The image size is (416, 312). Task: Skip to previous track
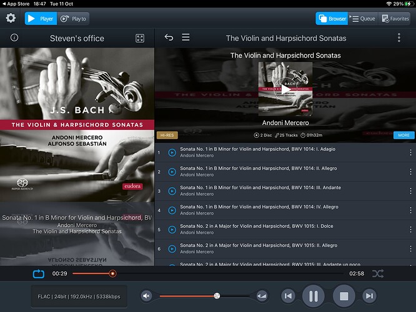coord(288,296)
